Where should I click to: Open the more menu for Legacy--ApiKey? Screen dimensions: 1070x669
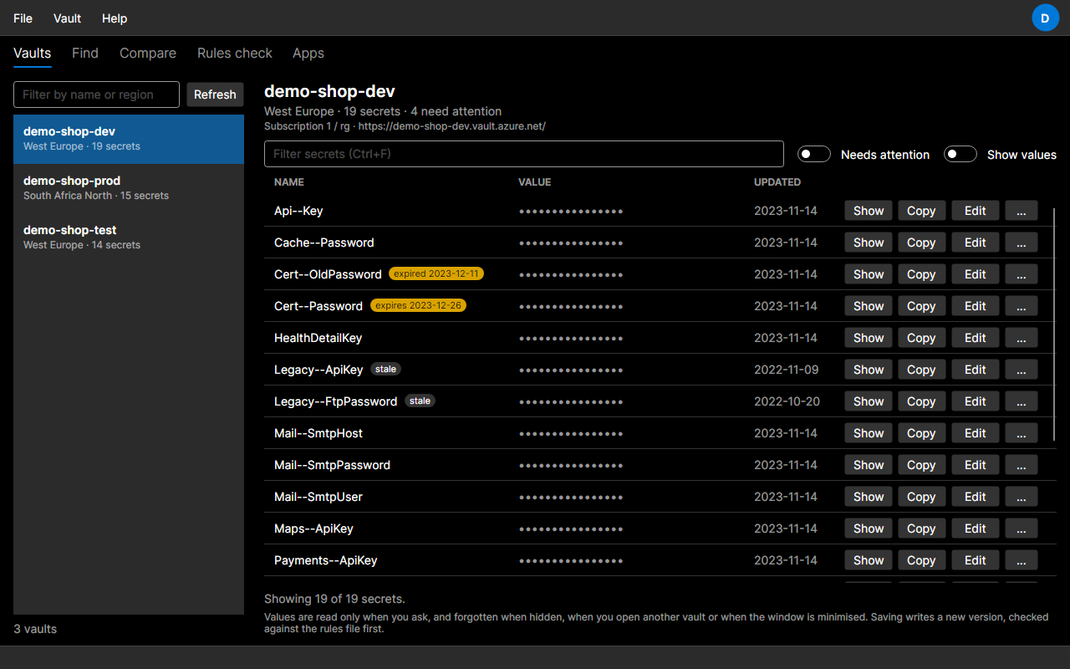click(x=1021, y=370)
